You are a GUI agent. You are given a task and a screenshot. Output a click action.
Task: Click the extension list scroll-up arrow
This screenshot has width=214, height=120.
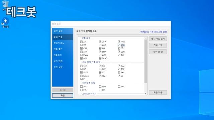click(146, 38)
